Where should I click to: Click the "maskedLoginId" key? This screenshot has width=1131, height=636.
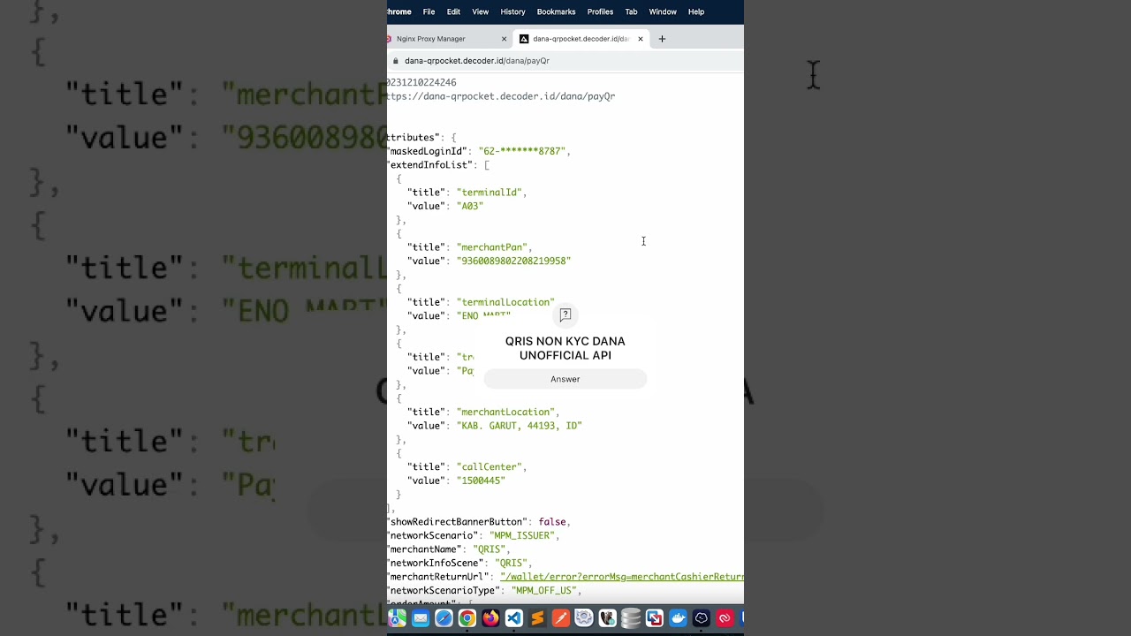(x=428, y=151)
